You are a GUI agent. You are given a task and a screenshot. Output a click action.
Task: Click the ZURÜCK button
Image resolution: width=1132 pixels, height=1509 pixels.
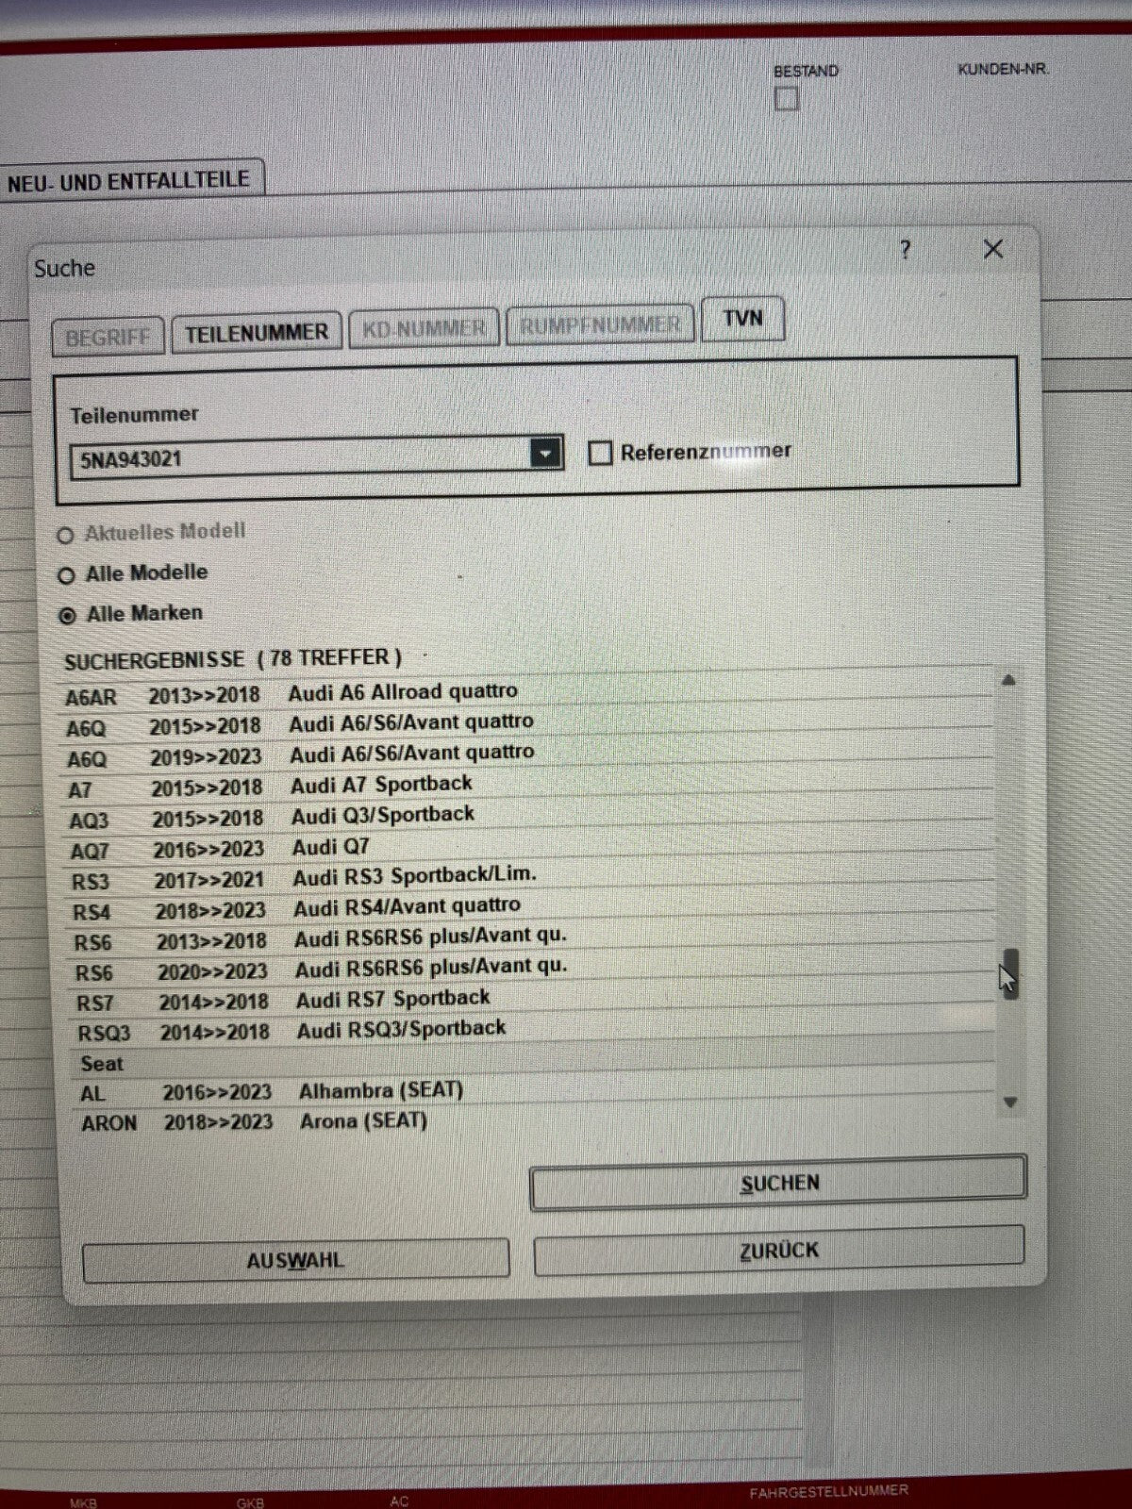[x=779, y=1251]
